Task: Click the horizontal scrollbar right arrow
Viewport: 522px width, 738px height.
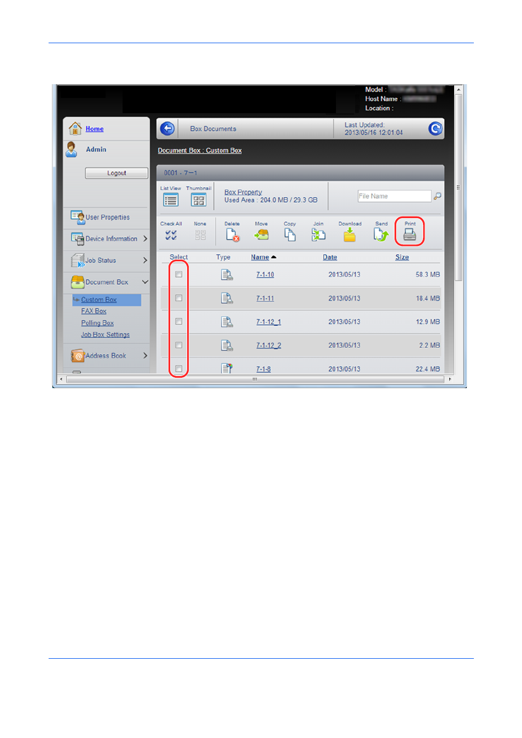Action: click(450, 379)
